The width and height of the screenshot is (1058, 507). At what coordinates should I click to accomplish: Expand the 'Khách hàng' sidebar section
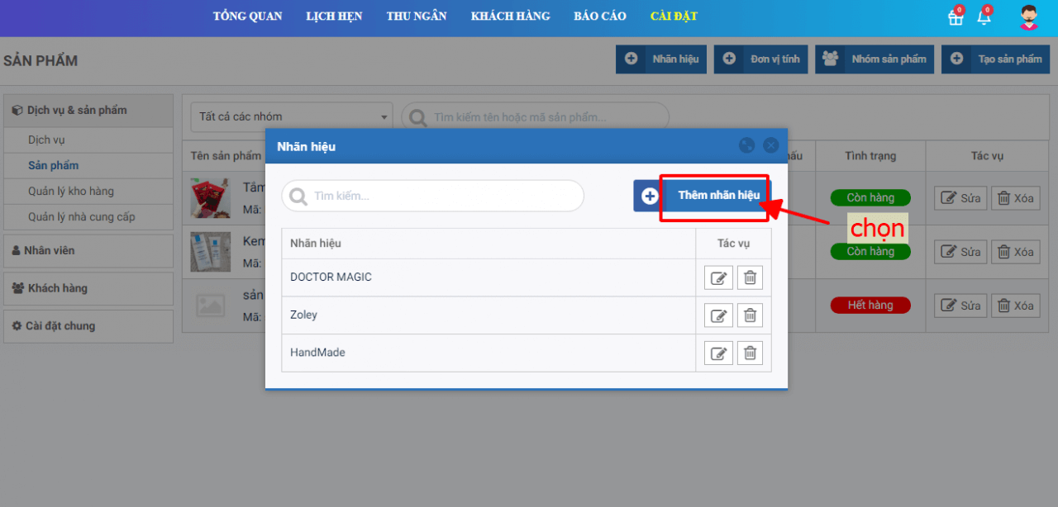[88, 288]
